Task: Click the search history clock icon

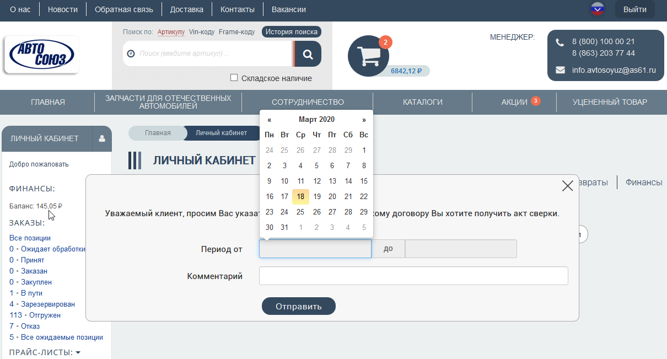Action: (131, 54)
